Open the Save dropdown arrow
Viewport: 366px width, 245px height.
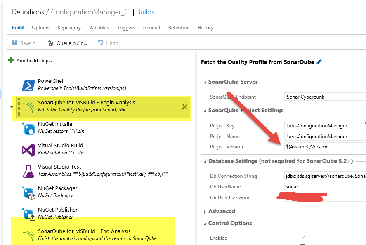point(34,43)
